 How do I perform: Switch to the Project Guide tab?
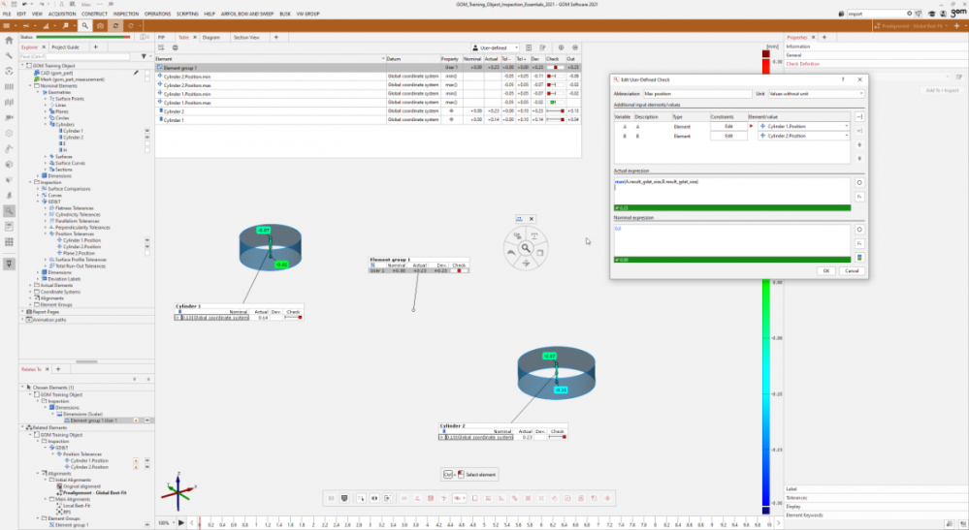[65, 47]
